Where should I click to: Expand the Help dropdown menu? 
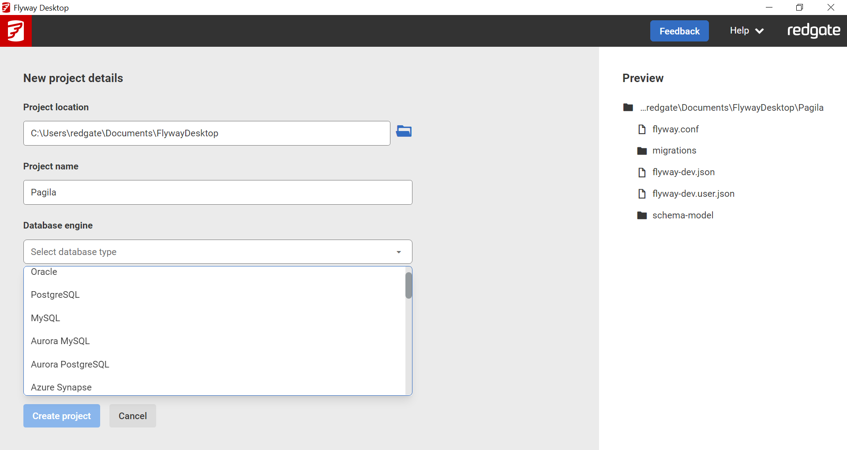pos(746,31)
